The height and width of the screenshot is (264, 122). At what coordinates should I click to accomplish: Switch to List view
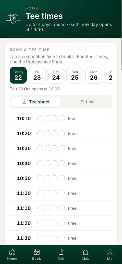pos(87,102)
